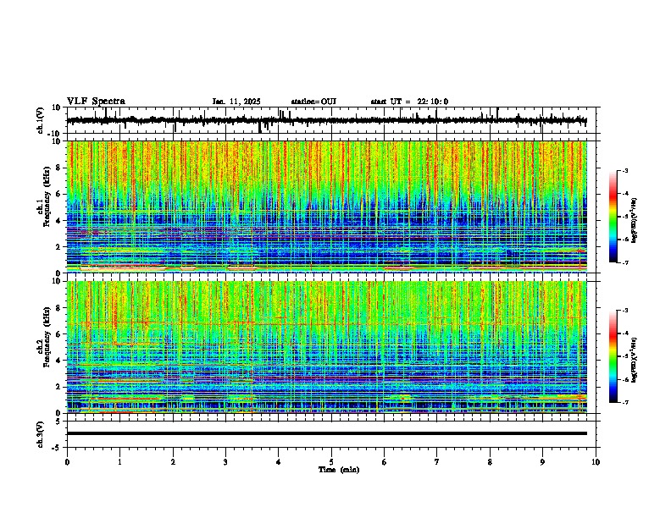Click the "9" tick on the time axis
The height and width of the screenshot is (518, 671).
click(x=542, y=462)
